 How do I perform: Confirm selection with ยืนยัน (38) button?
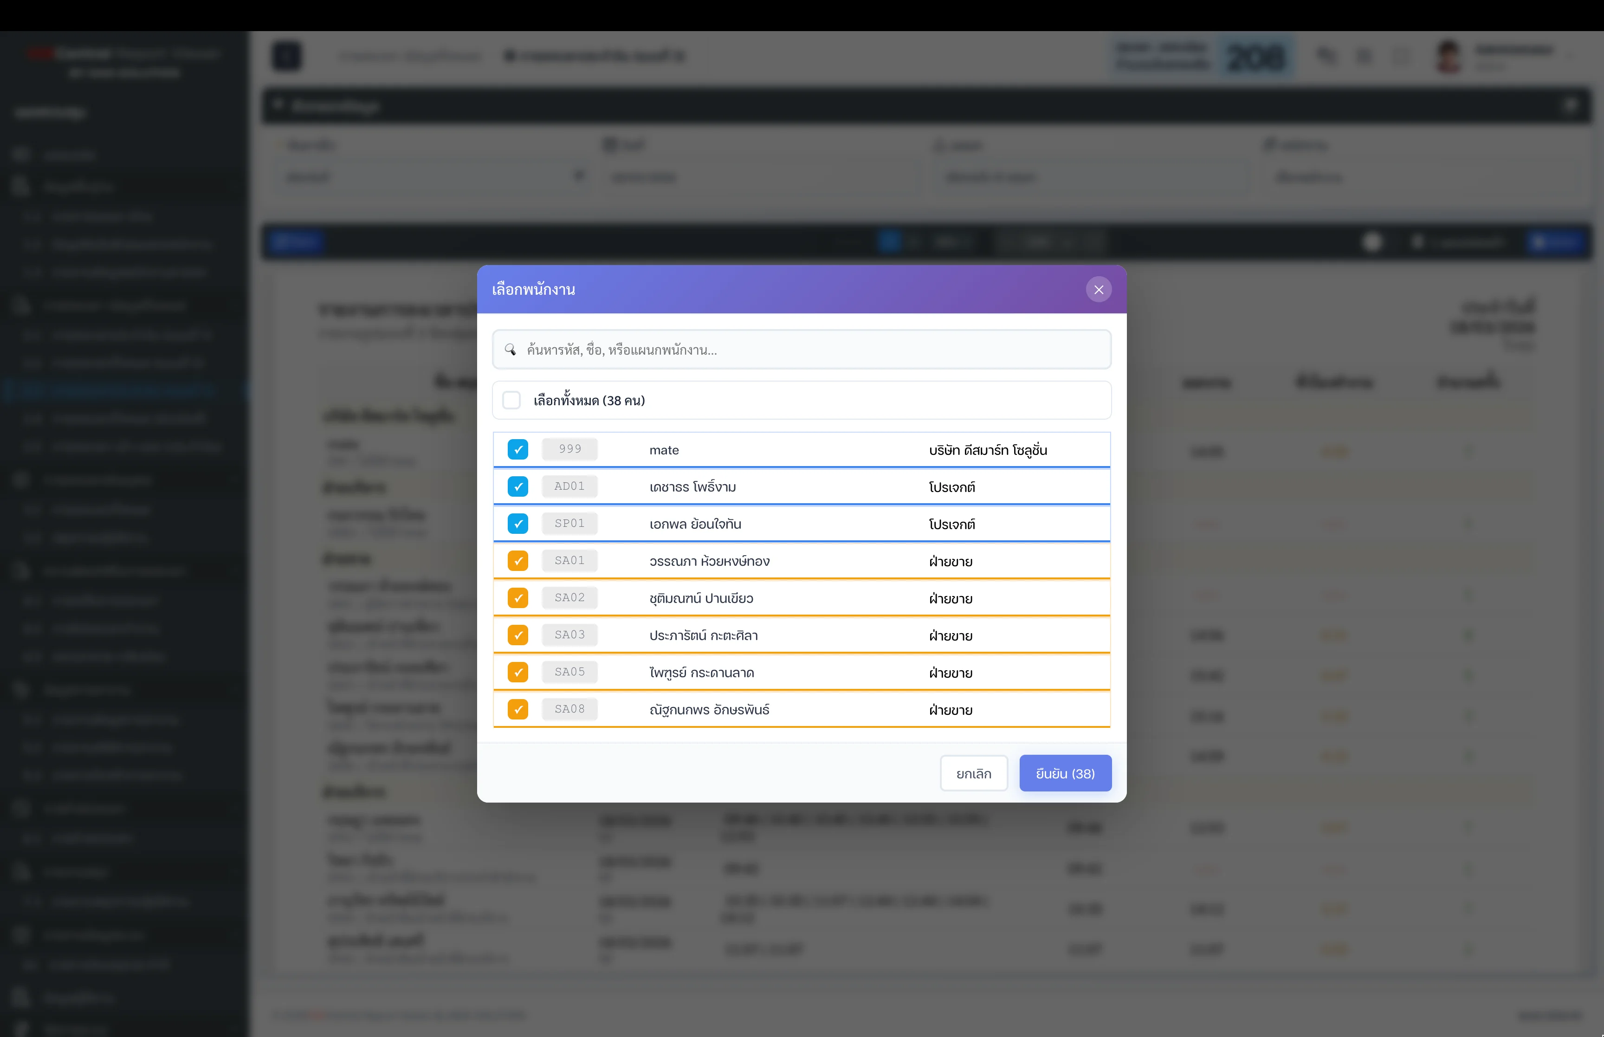(1065, 774)
